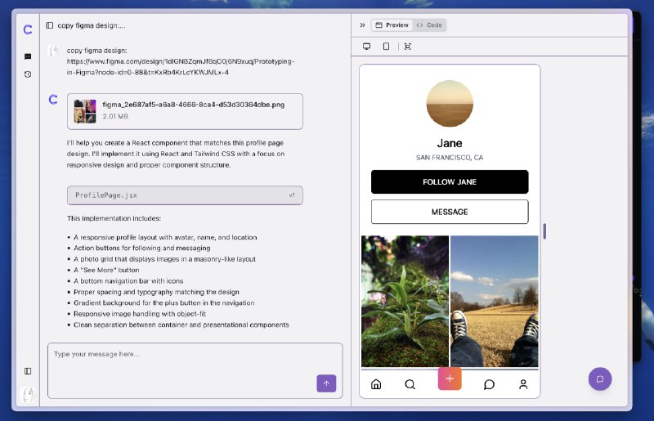Image resolution: width=654 pixels, height=421 pixels.
Task: Open the user avatar at sidebar bottom
Action: (28, 394)
